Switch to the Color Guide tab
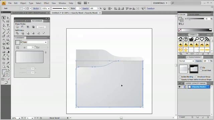Viewport: 214px width, 120px height. pyautogui.click(x=194, y=14)
